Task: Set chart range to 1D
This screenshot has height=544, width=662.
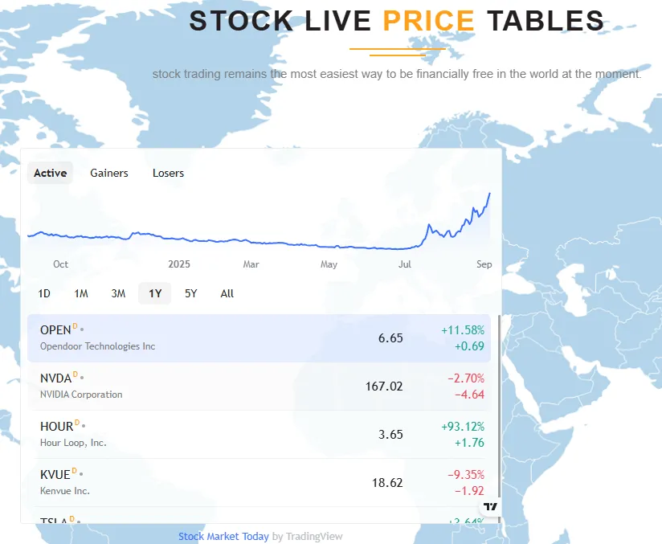Action: [44, 293]
